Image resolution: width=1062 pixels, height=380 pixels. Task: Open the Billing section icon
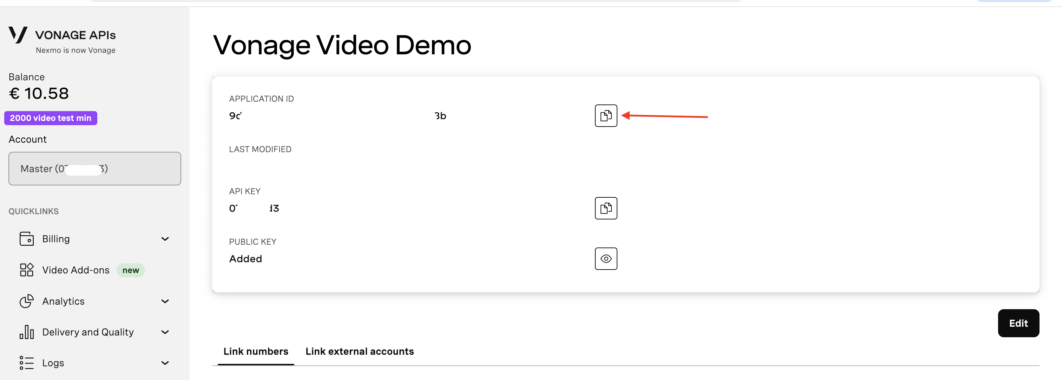tap(26, 239)
